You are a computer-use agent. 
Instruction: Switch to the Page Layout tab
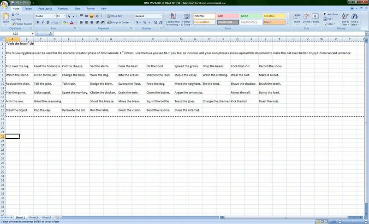(x=45, y=8)
